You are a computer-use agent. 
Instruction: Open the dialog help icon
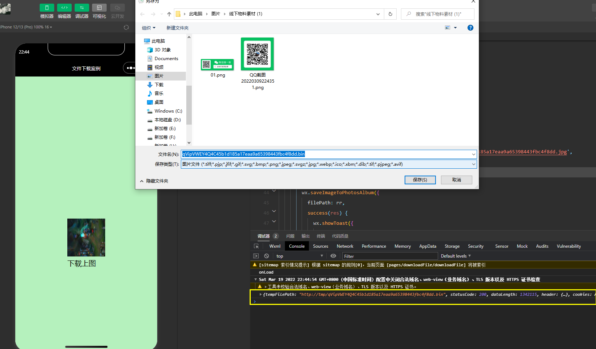(470, 28)
